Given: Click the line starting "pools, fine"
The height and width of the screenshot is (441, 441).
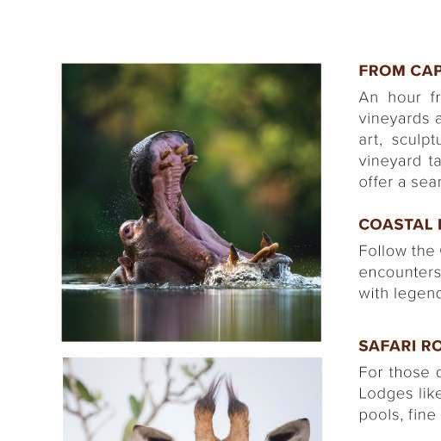Looking at the screenshot, I should pos(400,415).
